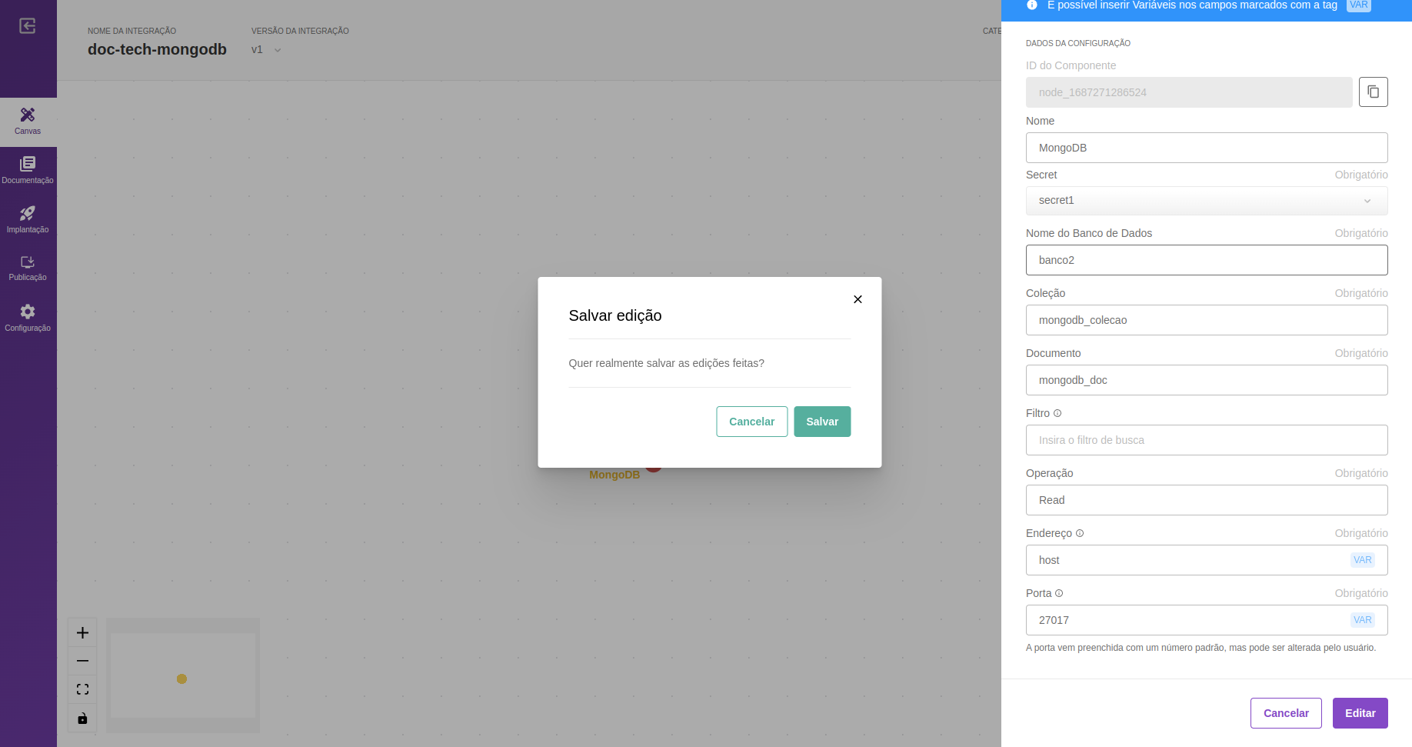Click the Documento field mongodb_doc
This screenshot has height=747, width=1412.
coord(1207,380)
